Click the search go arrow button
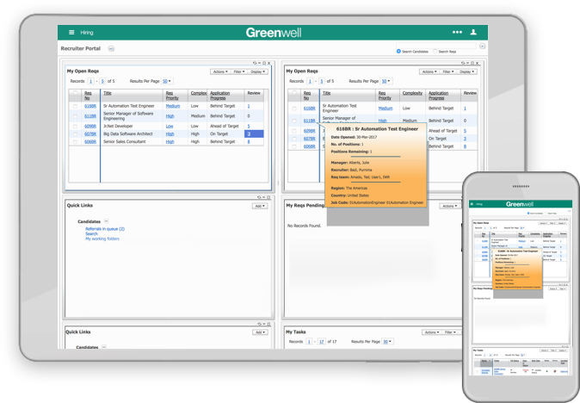The image size is (580, 403). (x=483, y=46)
